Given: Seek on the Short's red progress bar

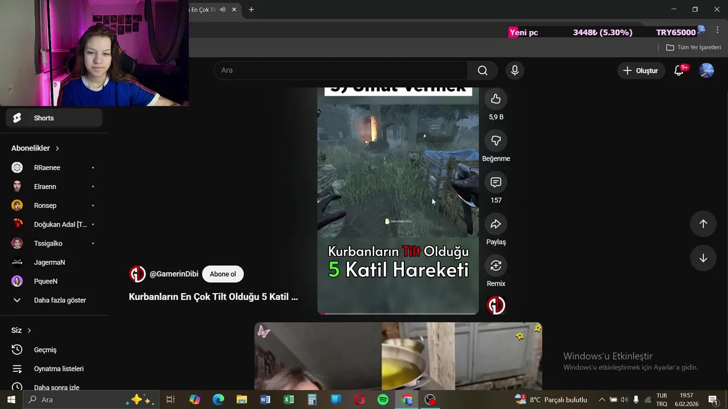Looking at the screenshot, I should (398, 313).
